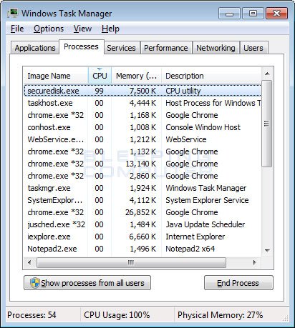Click the vertical scrollbar up arrow
Viewport: 295px width, 328px height.
[x=267, y=74]
